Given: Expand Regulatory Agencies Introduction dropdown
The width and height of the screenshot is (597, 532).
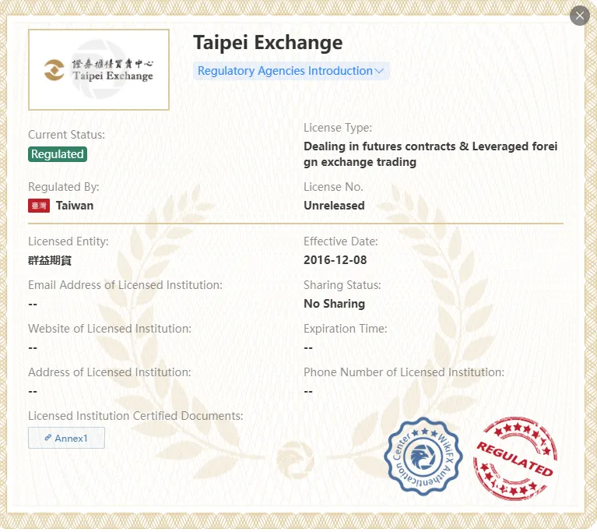Looking at the screenshot, I should (291, 71).
